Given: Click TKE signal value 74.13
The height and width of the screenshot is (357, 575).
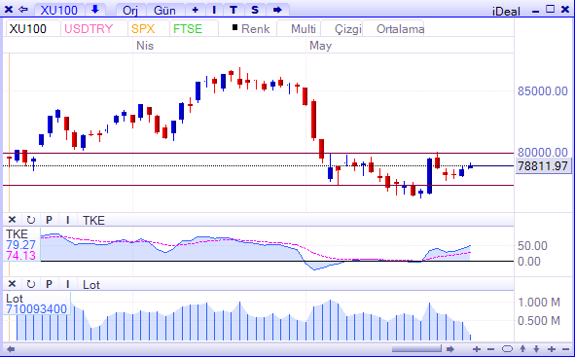Looking at the screenshot, I should point(20,256).
